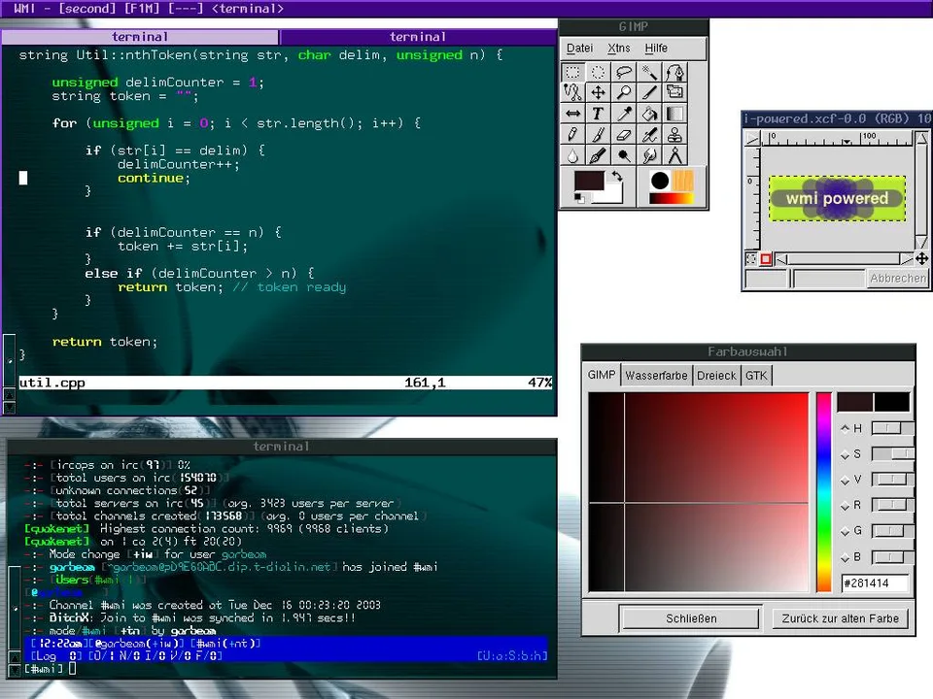Click the Abbrechen button in image window
Viewport: 933px width, 699px height.
point(897,279)
